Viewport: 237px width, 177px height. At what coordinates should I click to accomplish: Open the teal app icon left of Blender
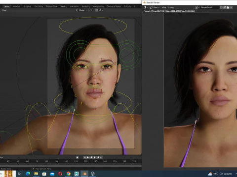click(x=77, y=174)
